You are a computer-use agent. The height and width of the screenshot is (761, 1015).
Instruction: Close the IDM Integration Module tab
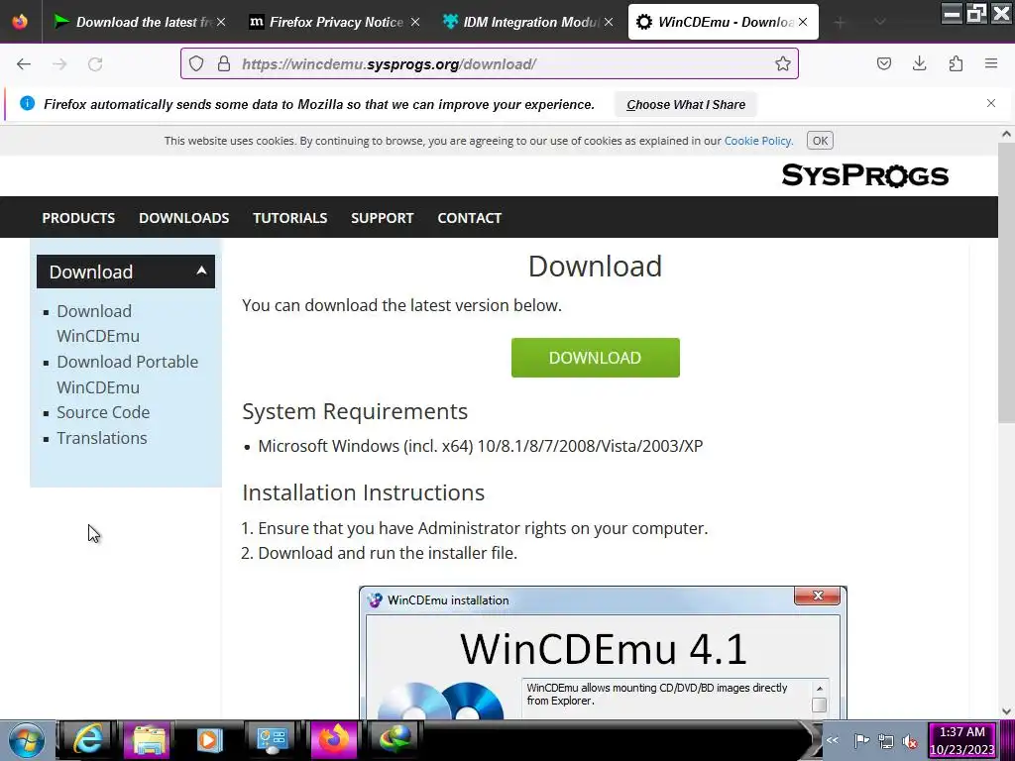(x=609, y=22)
